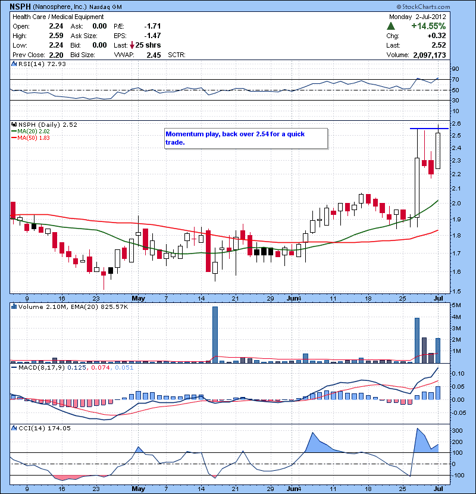The height and width of the screenshot is (494, 476).
Task: Click the candlestick icon beside NSPH (Daily)
Action: tap(14, 125)
